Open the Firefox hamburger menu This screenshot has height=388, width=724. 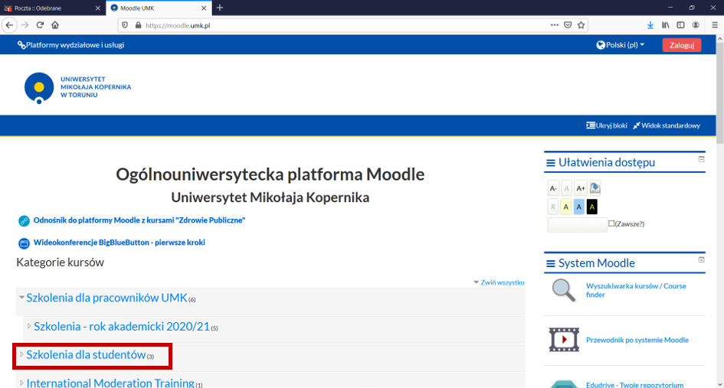click(x=715, y=25)
